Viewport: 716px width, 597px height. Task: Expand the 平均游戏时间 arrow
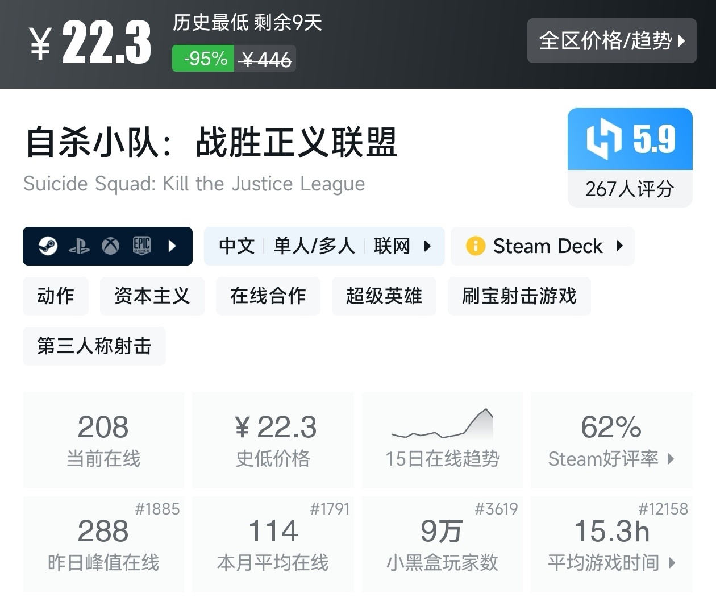[x=672, y=563]
